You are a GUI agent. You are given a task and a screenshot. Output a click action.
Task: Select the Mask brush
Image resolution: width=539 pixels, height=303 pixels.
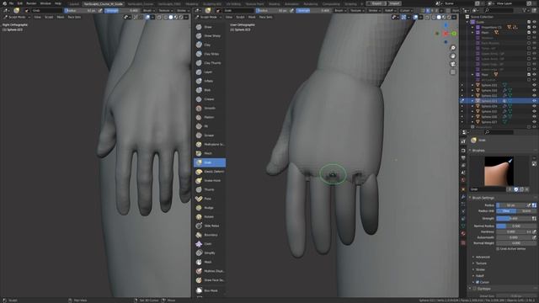pos(210,262)
